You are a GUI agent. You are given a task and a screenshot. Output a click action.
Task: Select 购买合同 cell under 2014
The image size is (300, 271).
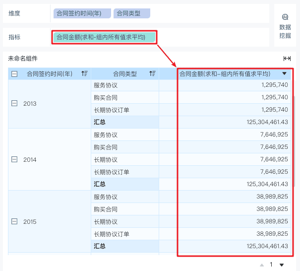pos(125,147)
